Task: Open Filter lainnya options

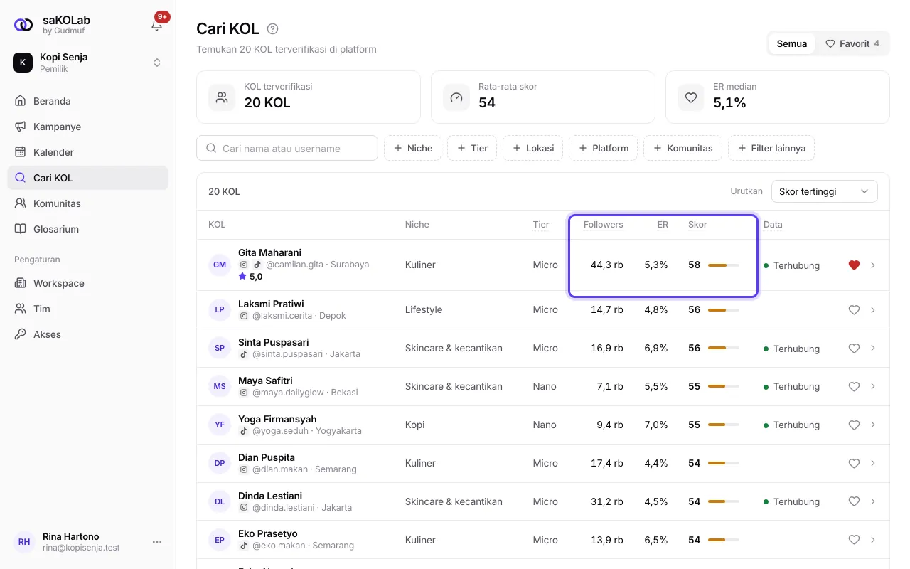Action: tap(771, 148)
